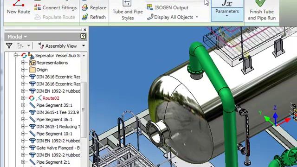
Task: Select DIN EN 1092-2 Hubbed above Gate Valve
Action: pos(58,141)
